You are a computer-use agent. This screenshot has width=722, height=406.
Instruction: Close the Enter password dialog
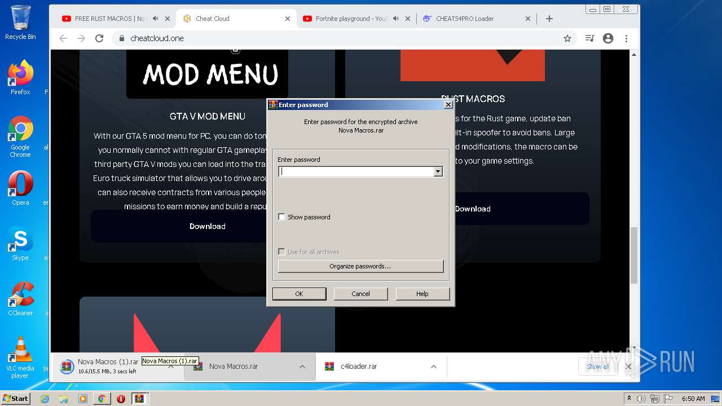coord(448,105)
